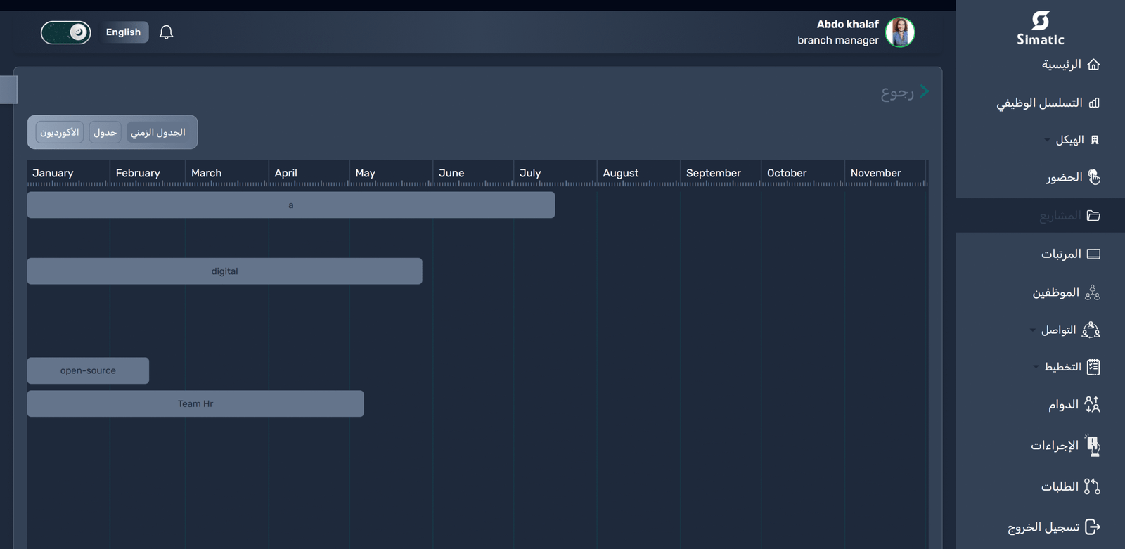The height and width of the screenshot is (549, 1125).
Task: Open the attendance الحضور icon
Action: point(1093,177)
